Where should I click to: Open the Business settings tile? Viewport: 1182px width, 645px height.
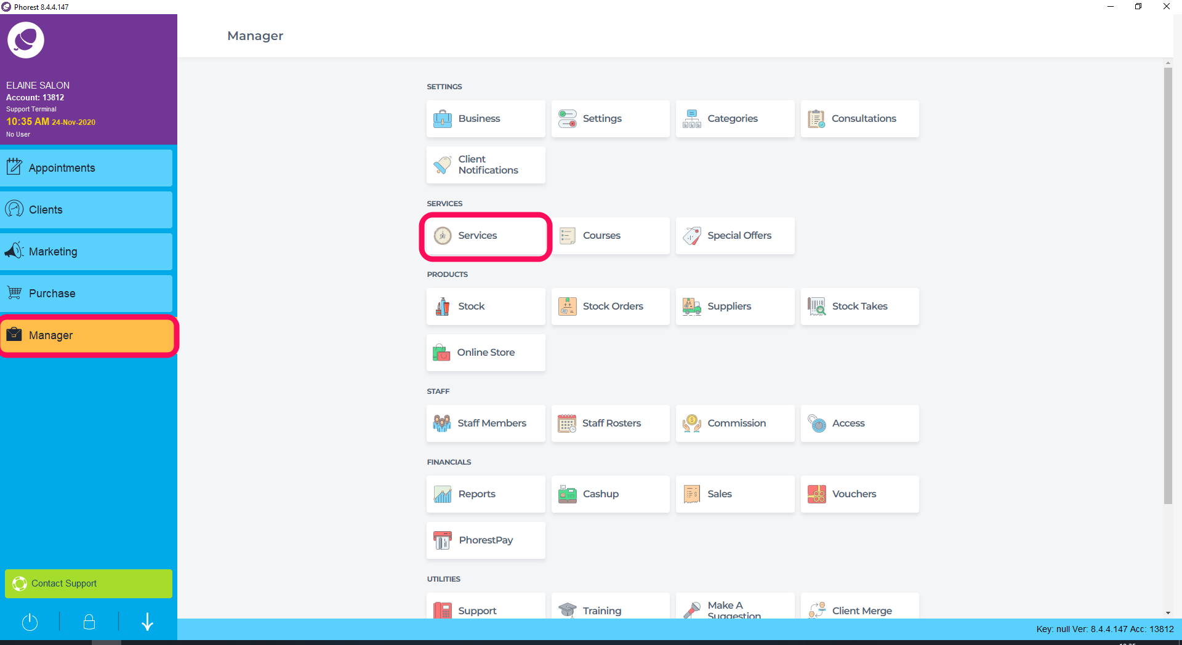(x=486, y=119)
